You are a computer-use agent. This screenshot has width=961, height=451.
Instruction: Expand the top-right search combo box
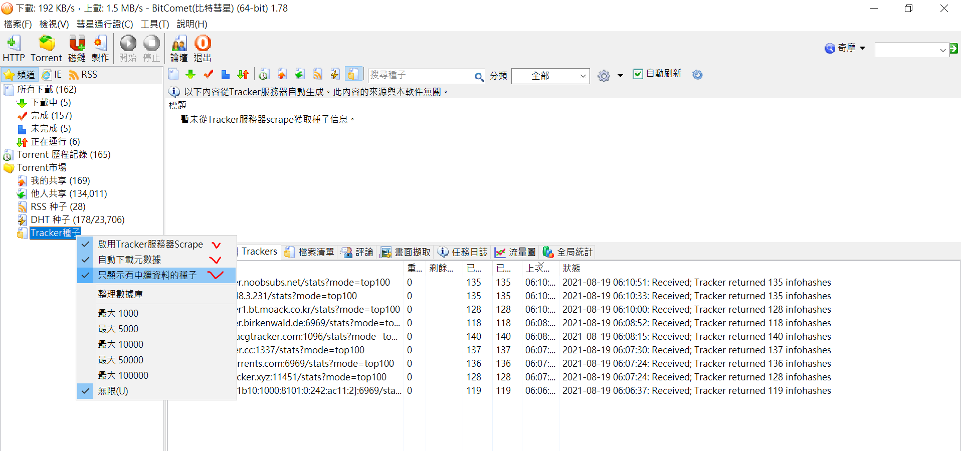942,50
